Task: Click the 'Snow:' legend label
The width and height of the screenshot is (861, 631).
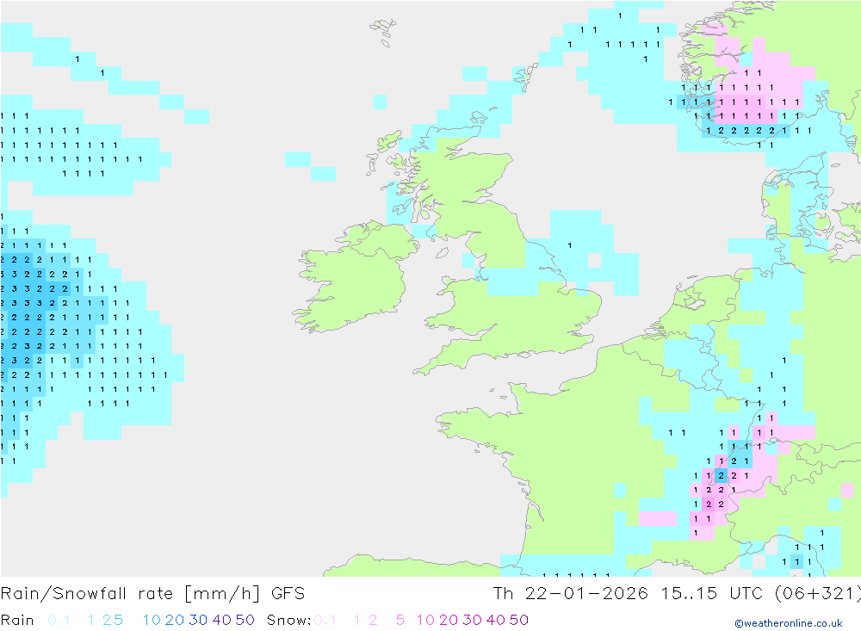Action: 288,620
